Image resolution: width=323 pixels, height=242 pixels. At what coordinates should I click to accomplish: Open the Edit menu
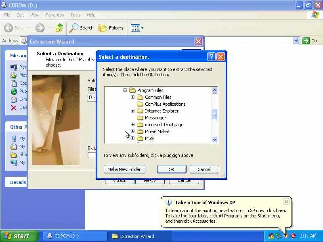(20, 15)
